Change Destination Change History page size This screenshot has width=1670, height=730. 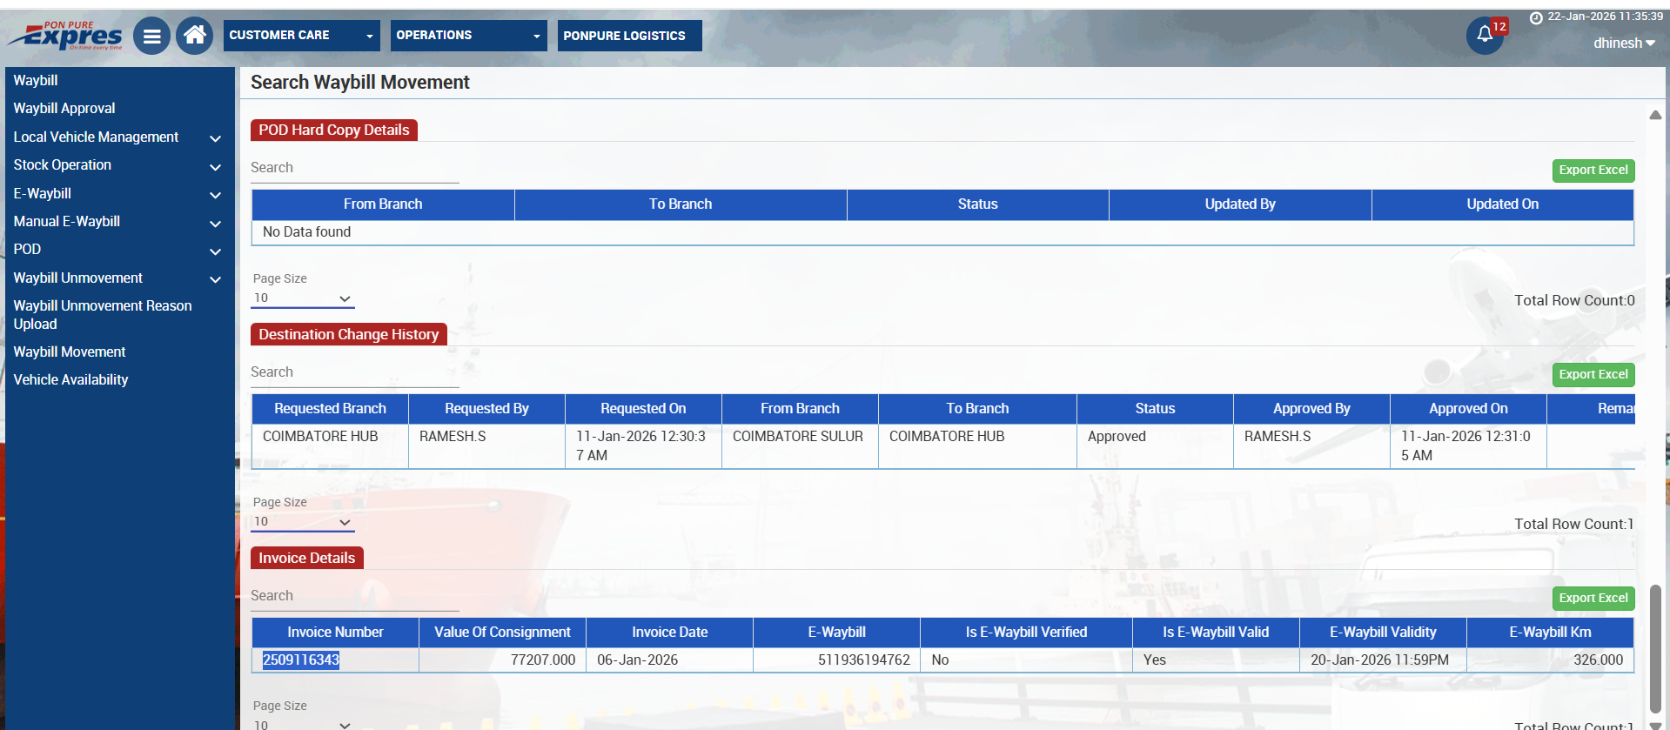[302, 522]
